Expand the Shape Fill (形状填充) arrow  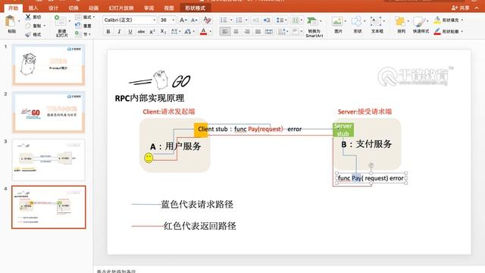point(462,20)
